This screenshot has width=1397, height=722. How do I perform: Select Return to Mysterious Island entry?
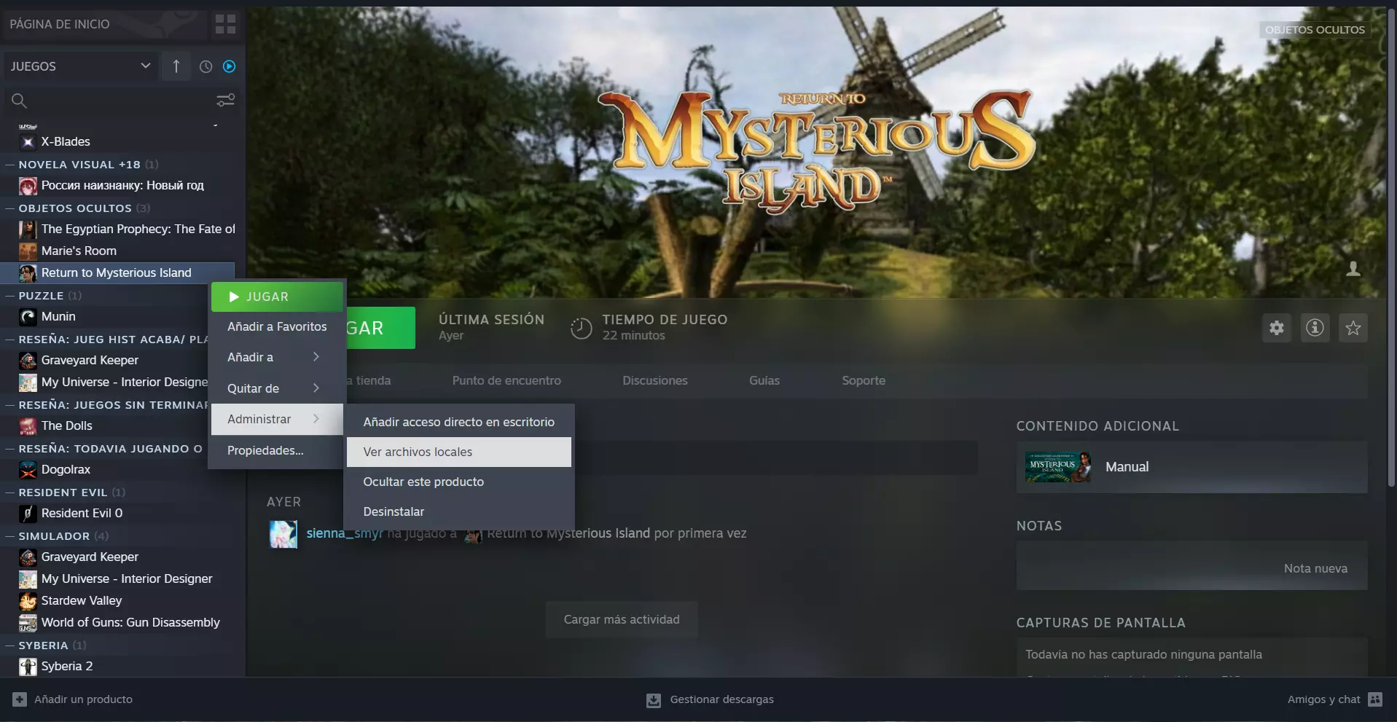[x=117, y=272]
